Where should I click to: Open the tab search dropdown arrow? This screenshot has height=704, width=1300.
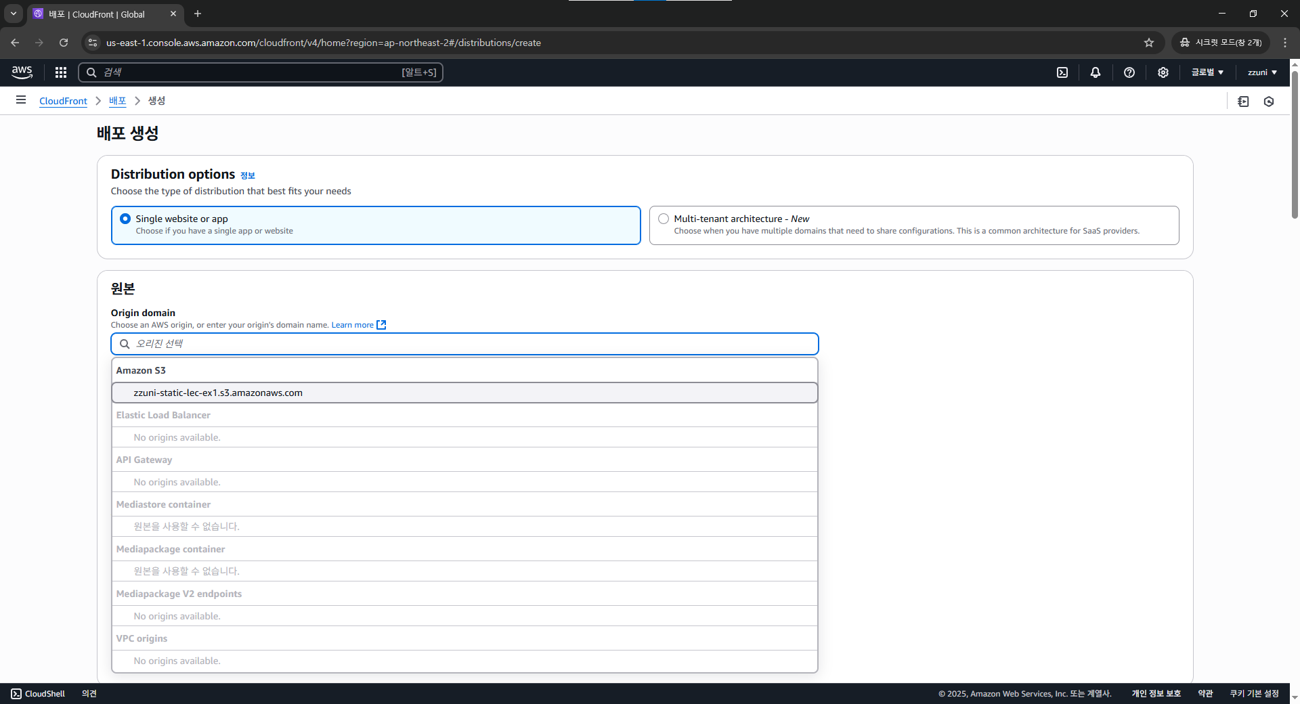pos(14,14)
